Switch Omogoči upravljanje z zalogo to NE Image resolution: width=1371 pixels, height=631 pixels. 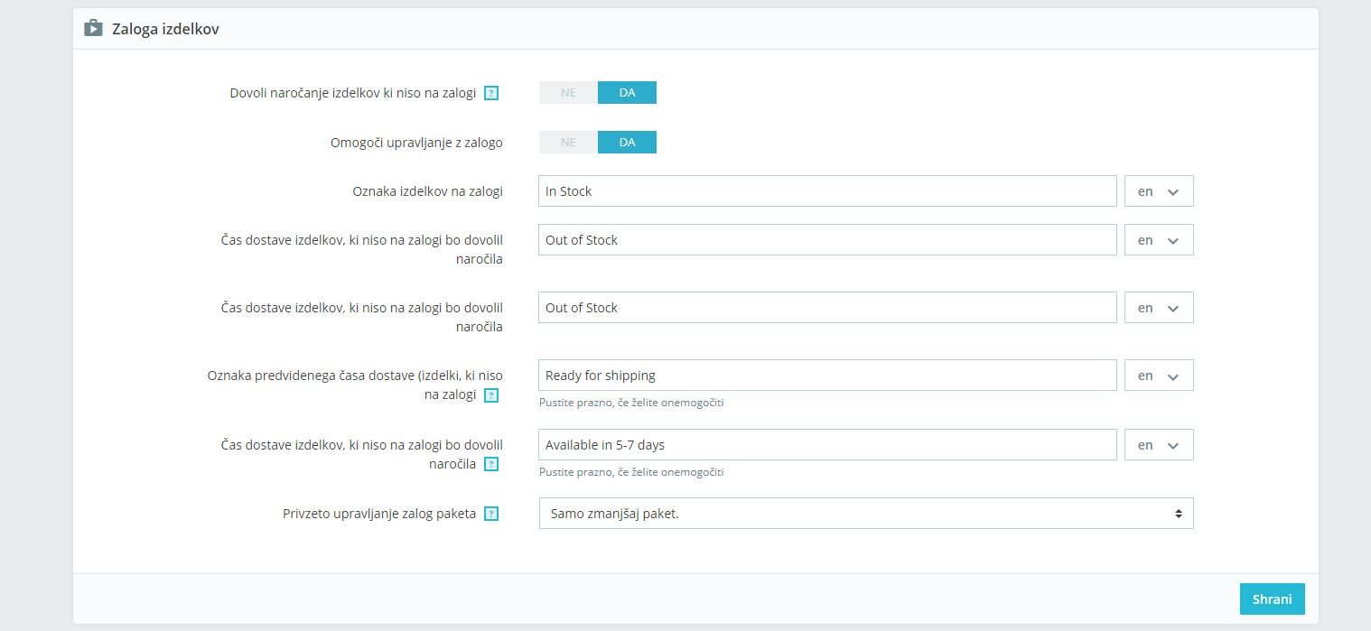pyautogui.click(x=568, y=143)
